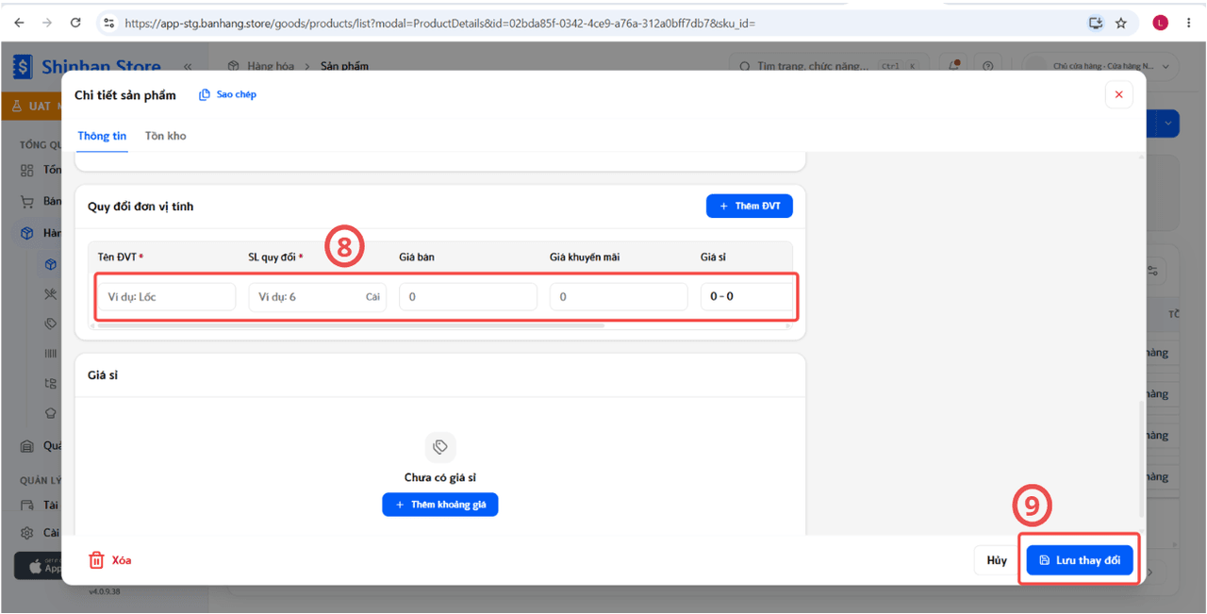Click the Giá bán input field

(469, 296)
